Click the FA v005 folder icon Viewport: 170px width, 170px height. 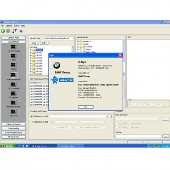click(34, 61)
